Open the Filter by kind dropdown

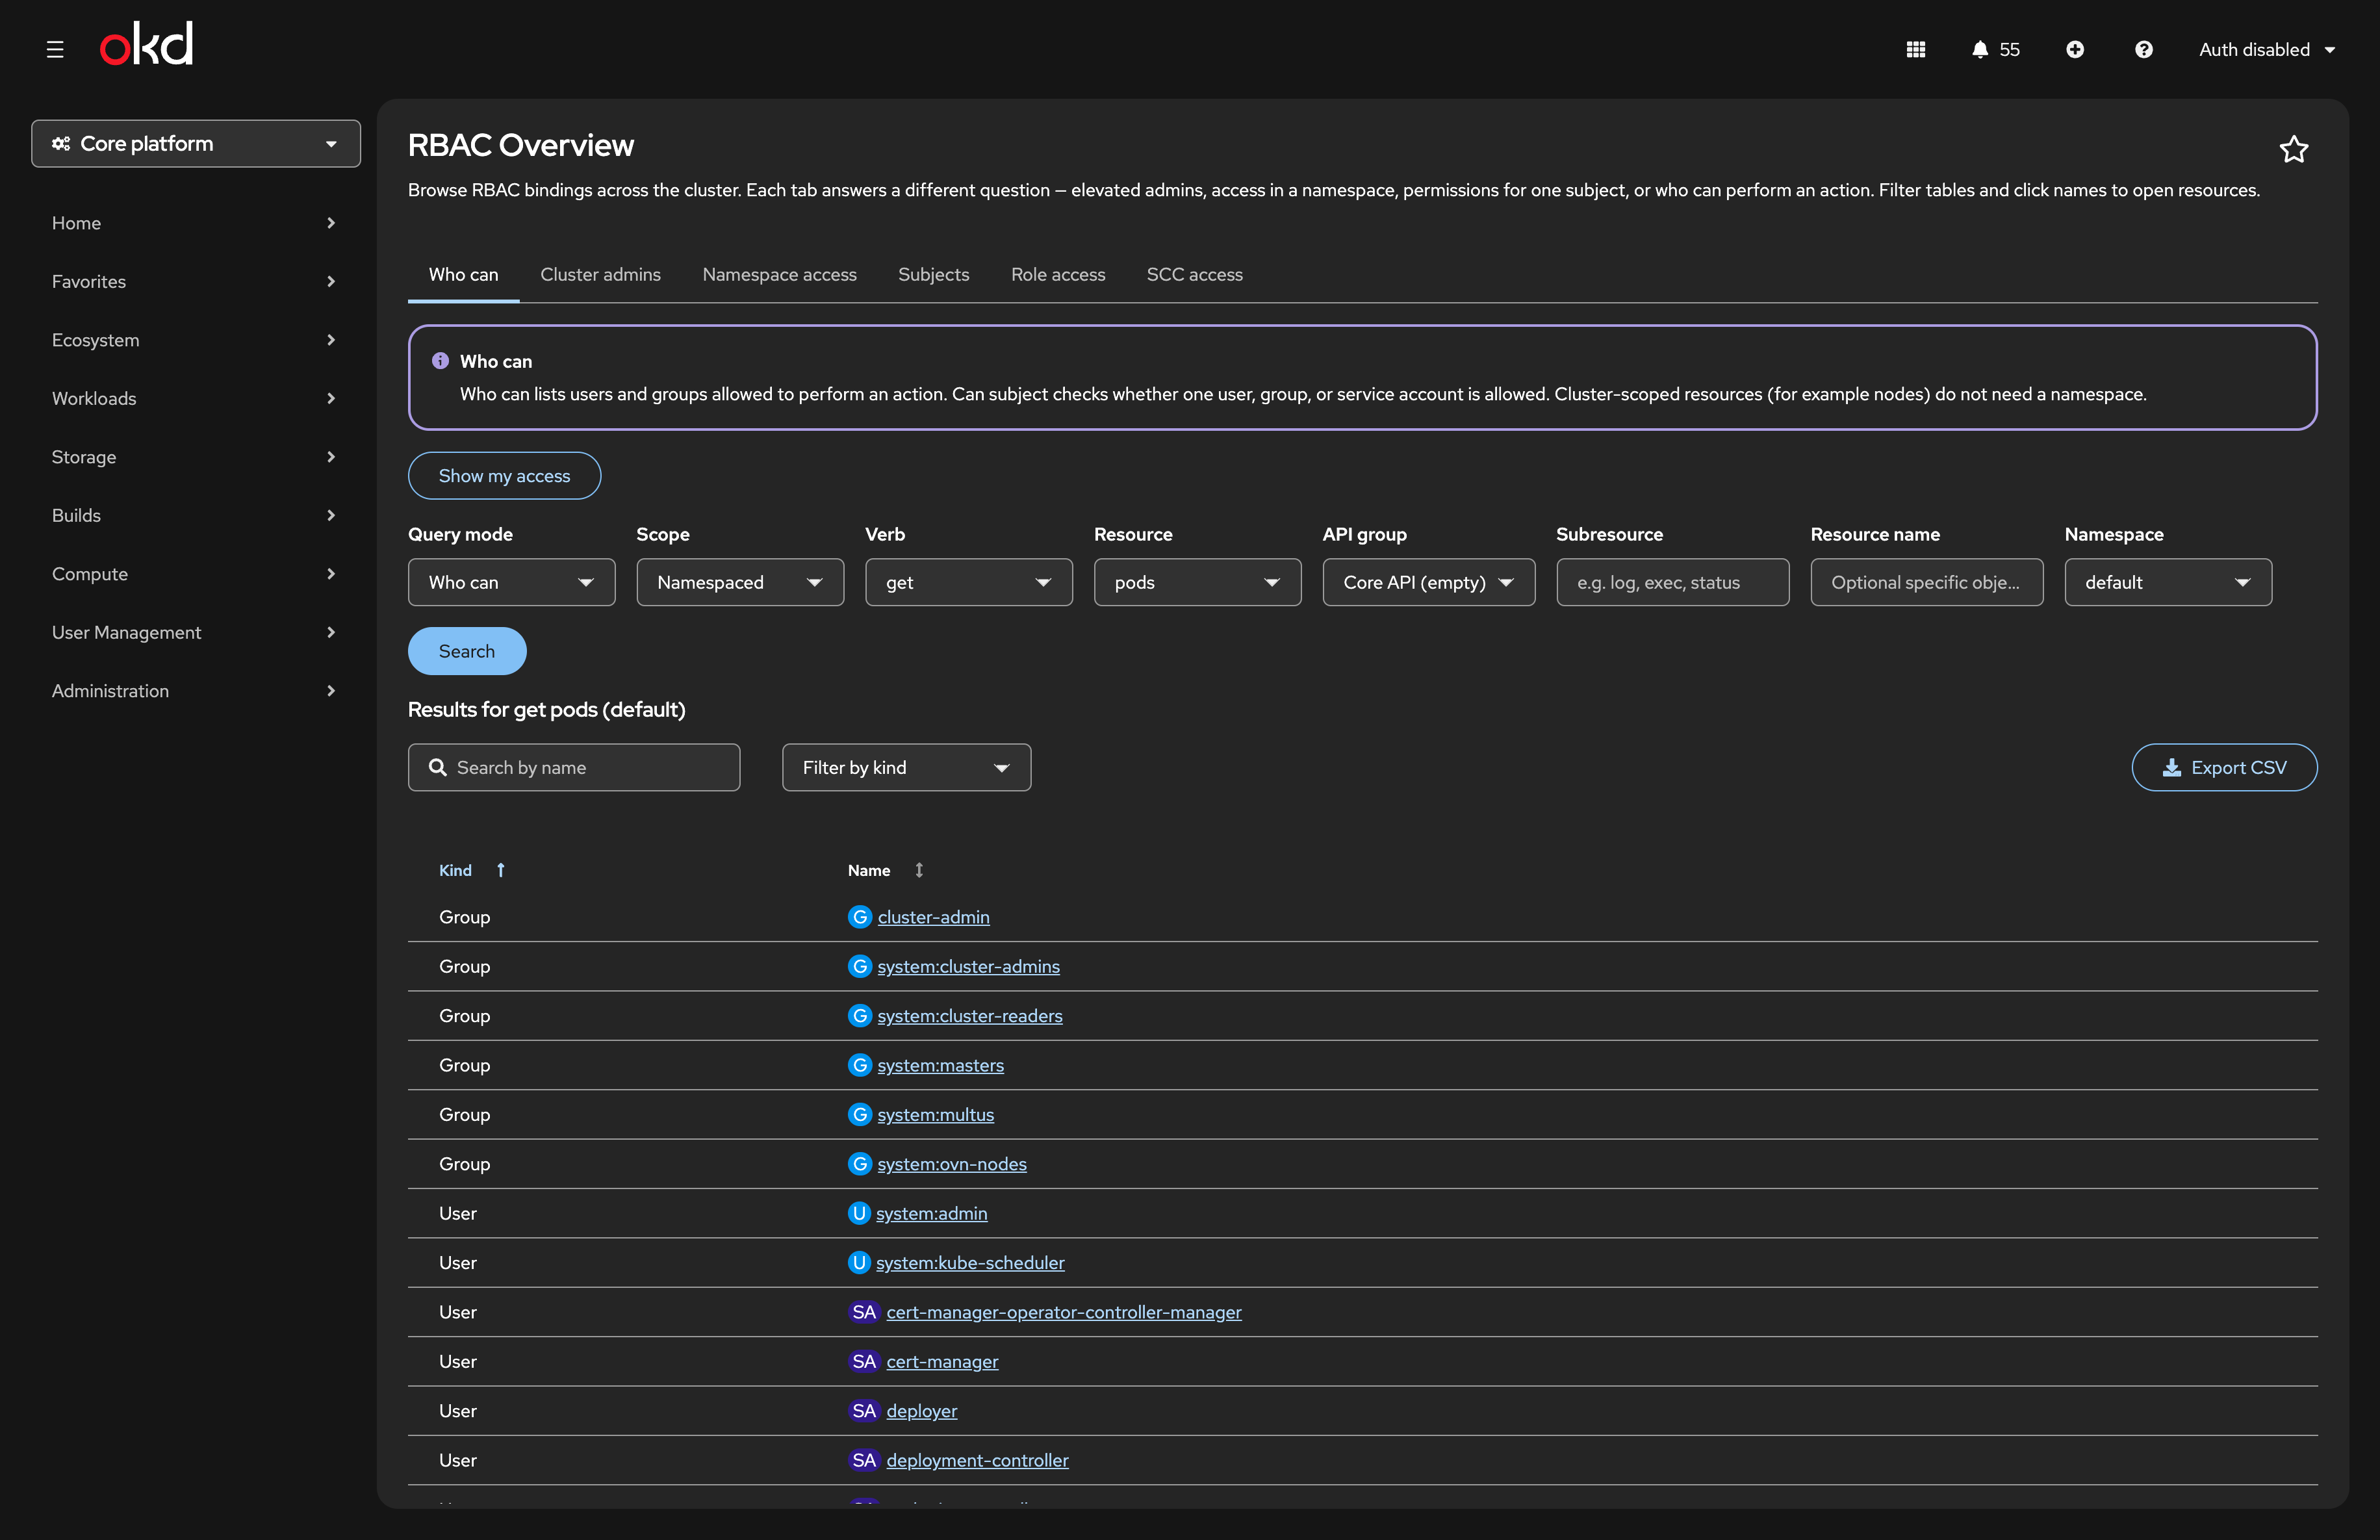pyautogui.click(x=906, y=767)
